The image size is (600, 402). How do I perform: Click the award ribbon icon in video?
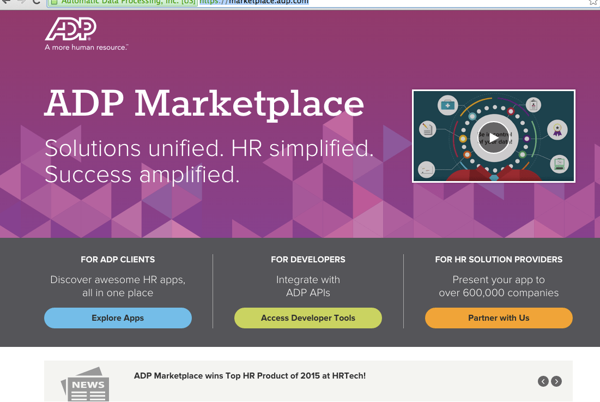[x=557, y=129]
